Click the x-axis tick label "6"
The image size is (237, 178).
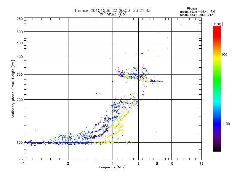[138, 163]
